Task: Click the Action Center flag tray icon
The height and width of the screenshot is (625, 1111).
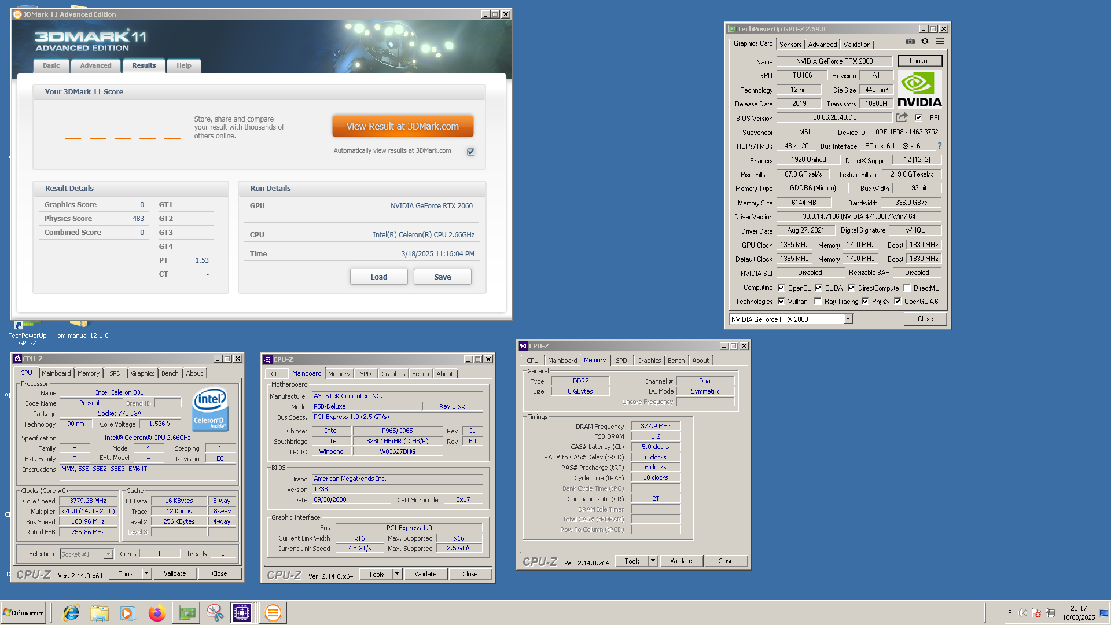Action: click(x=1036, y=613)
